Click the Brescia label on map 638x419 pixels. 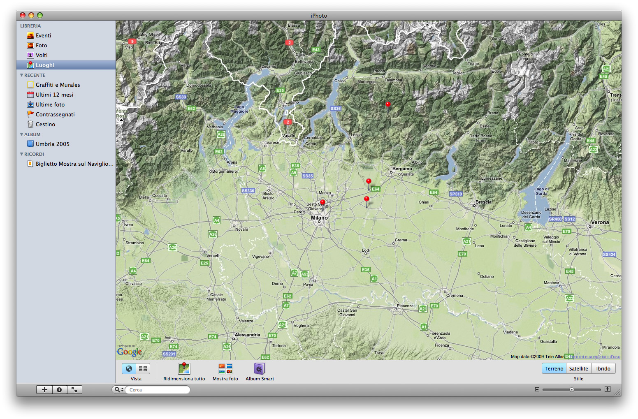coord(483,202)
